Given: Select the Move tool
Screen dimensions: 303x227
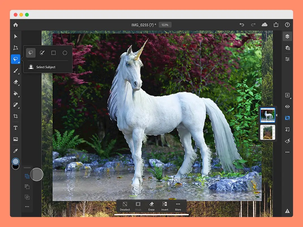Looking at the screenshot, I should coord(16,36).
